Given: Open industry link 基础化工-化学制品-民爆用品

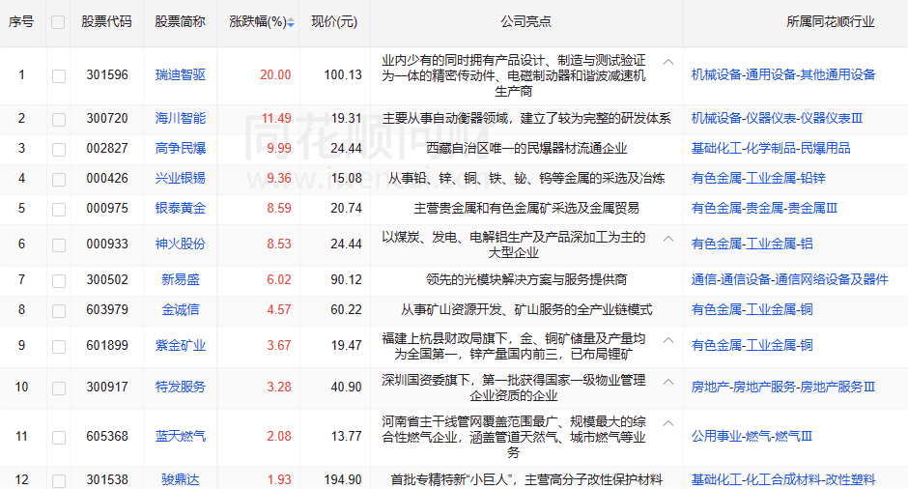Looking at the screenshot, I should tap(771, 148).
